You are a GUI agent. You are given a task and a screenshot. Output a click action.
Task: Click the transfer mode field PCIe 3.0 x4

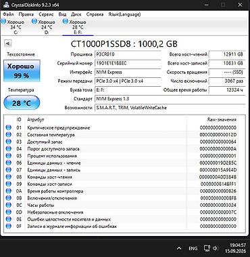tap(128, 81)
